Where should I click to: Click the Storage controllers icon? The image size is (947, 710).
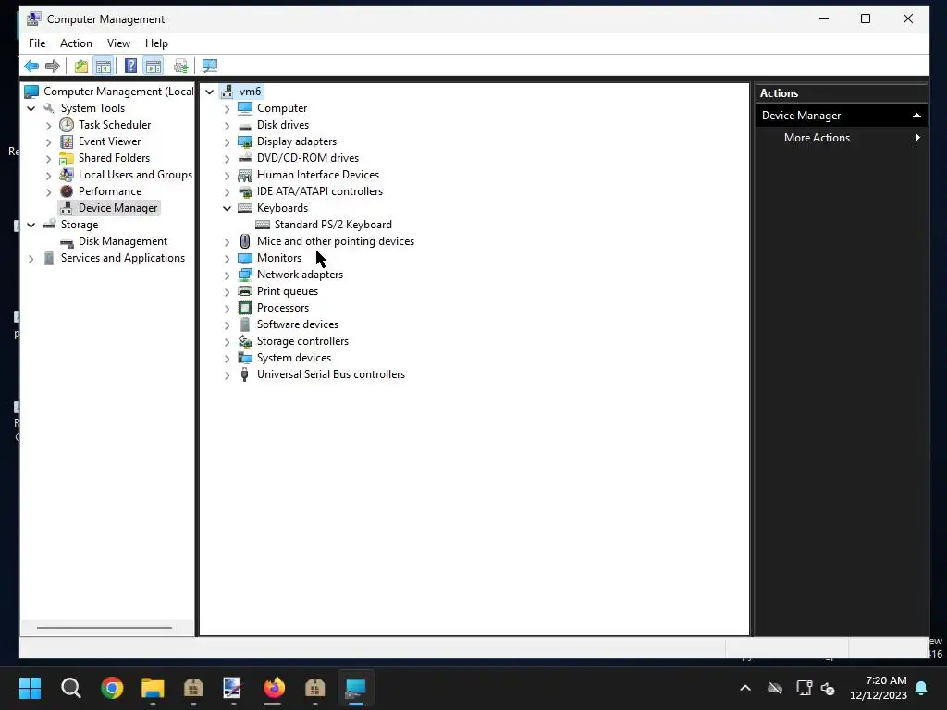click(x=244, y=341)
